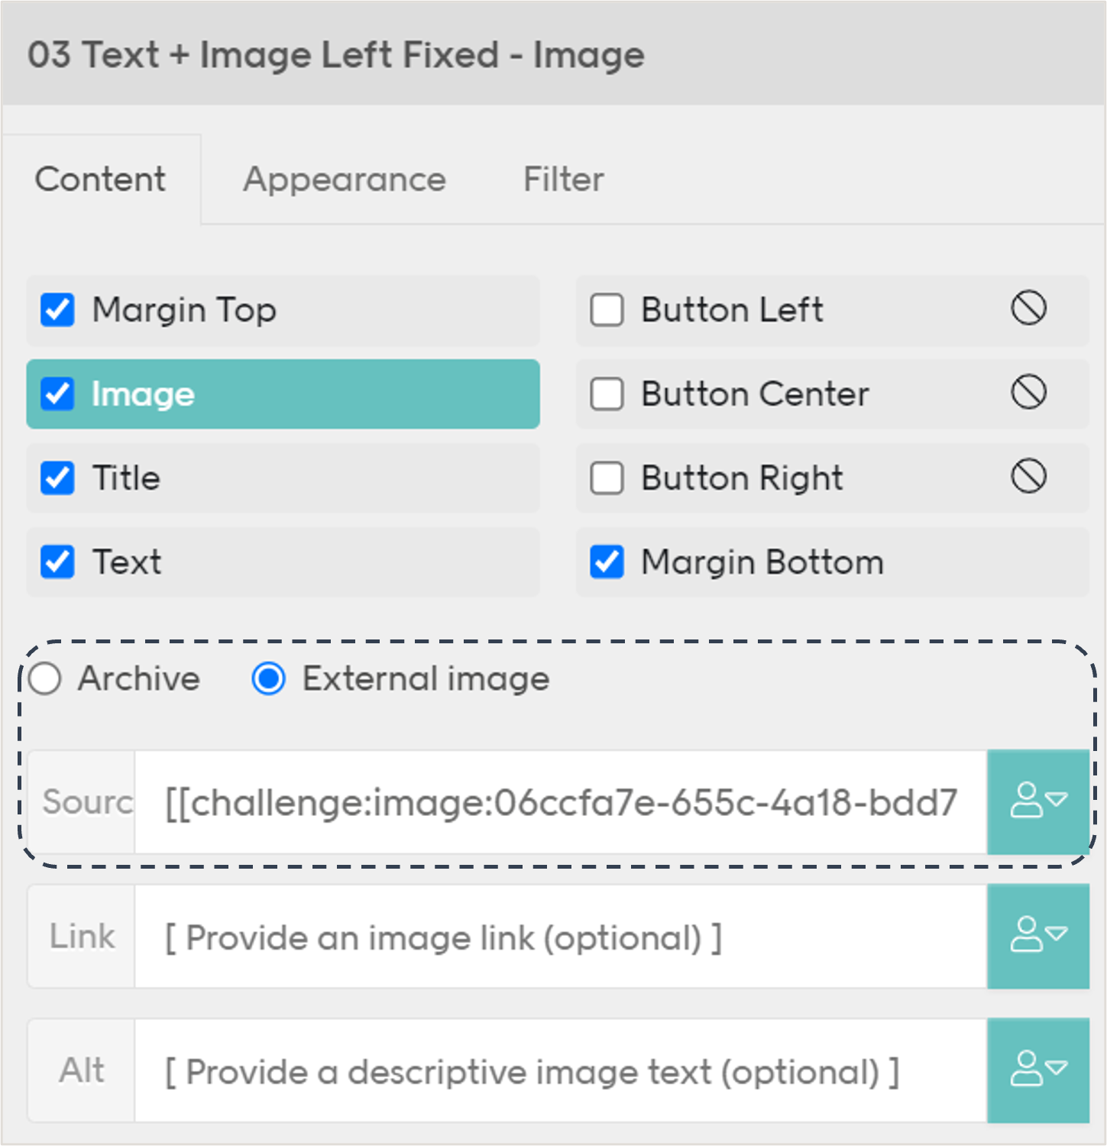This screenshot has height=1146, width=1107.
Task: Click the Alt descriptive text field
Action: tap(560, 1071)
